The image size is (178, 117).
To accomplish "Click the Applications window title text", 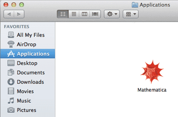I will (x=155, y=5).
